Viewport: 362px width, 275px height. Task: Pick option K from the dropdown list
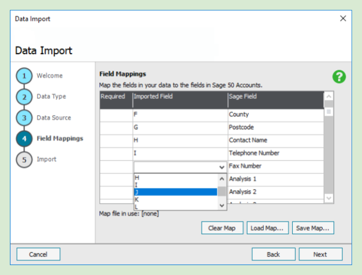coord(174,199)
